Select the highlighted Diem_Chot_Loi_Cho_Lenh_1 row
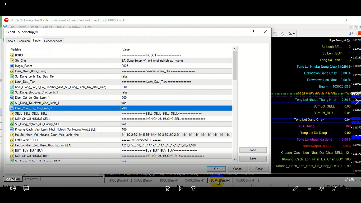The height and width of the screenshot is (203, 361). pos(121,108)
